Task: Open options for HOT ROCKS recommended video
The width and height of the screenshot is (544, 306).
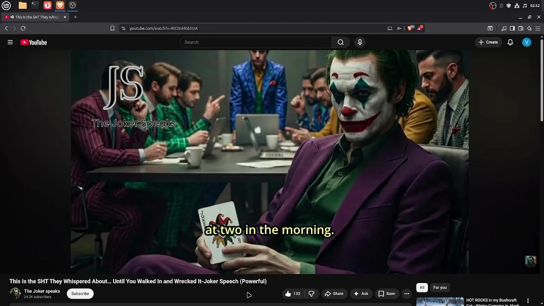Action: tap(528, 301)
